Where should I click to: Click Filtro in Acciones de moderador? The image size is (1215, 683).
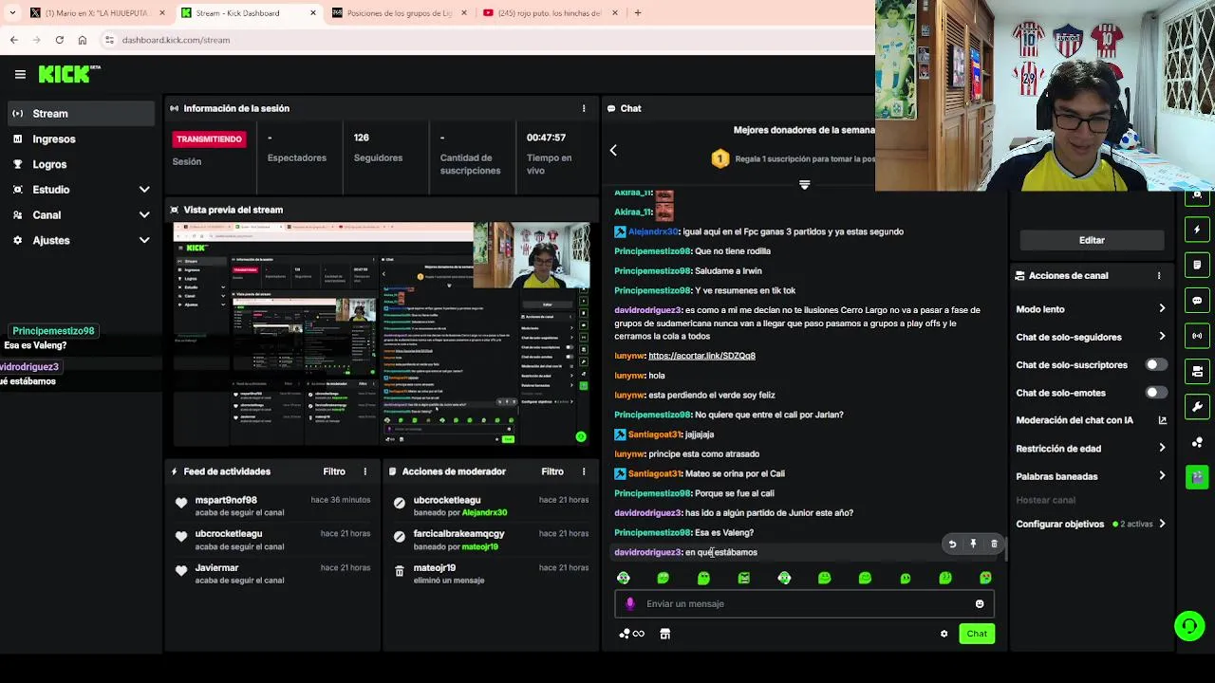[x=552, y=471]
